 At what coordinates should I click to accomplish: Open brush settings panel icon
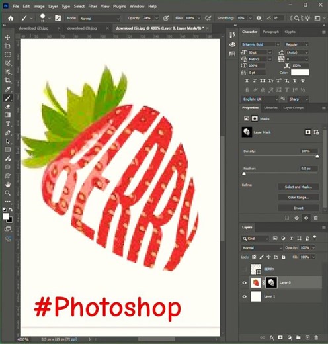pyautogui.click(x=58, y=18)
